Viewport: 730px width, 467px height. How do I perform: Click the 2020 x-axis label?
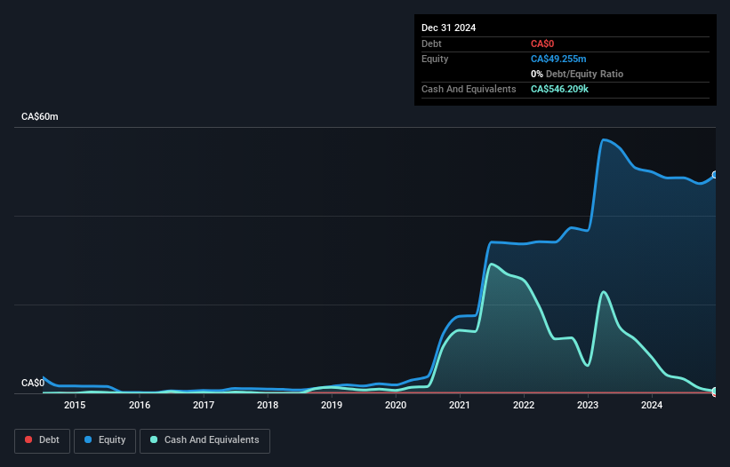(x=396, y=405)
